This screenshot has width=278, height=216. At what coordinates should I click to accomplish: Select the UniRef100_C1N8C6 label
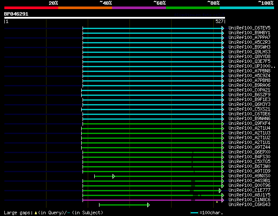(249, 200)
